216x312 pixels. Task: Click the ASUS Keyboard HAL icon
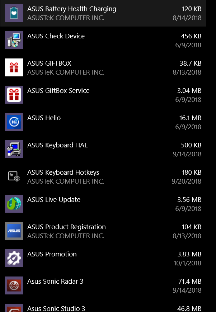[x=14, y=149]
